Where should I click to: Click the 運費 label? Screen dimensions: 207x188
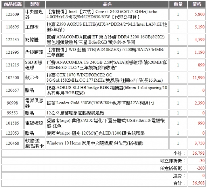tap(179, 176)
